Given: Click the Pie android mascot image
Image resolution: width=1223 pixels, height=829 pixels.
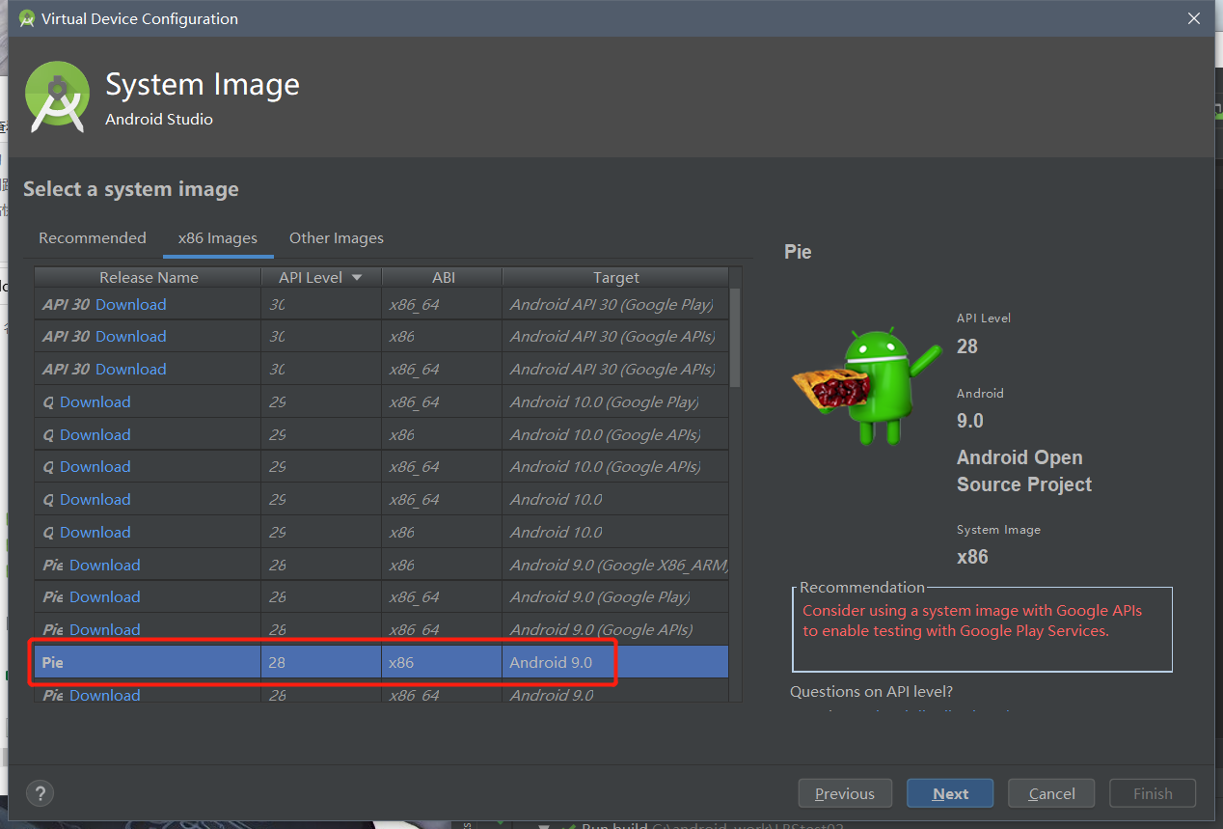Looking at the screenshot, I should 866,385.
